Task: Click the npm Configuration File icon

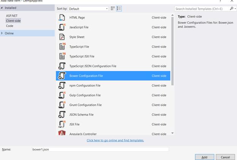Action: pos(62,85)
